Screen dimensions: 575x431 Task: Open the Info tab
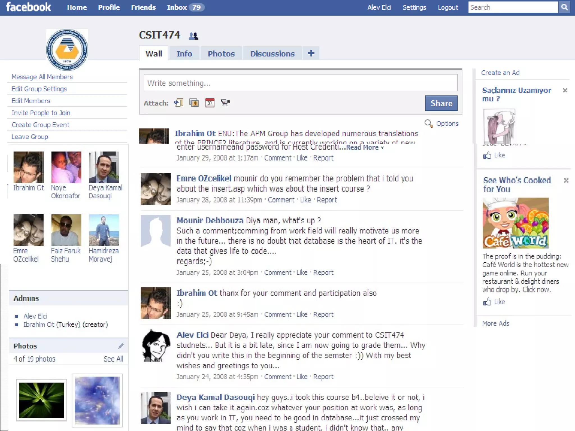point(184,54)
